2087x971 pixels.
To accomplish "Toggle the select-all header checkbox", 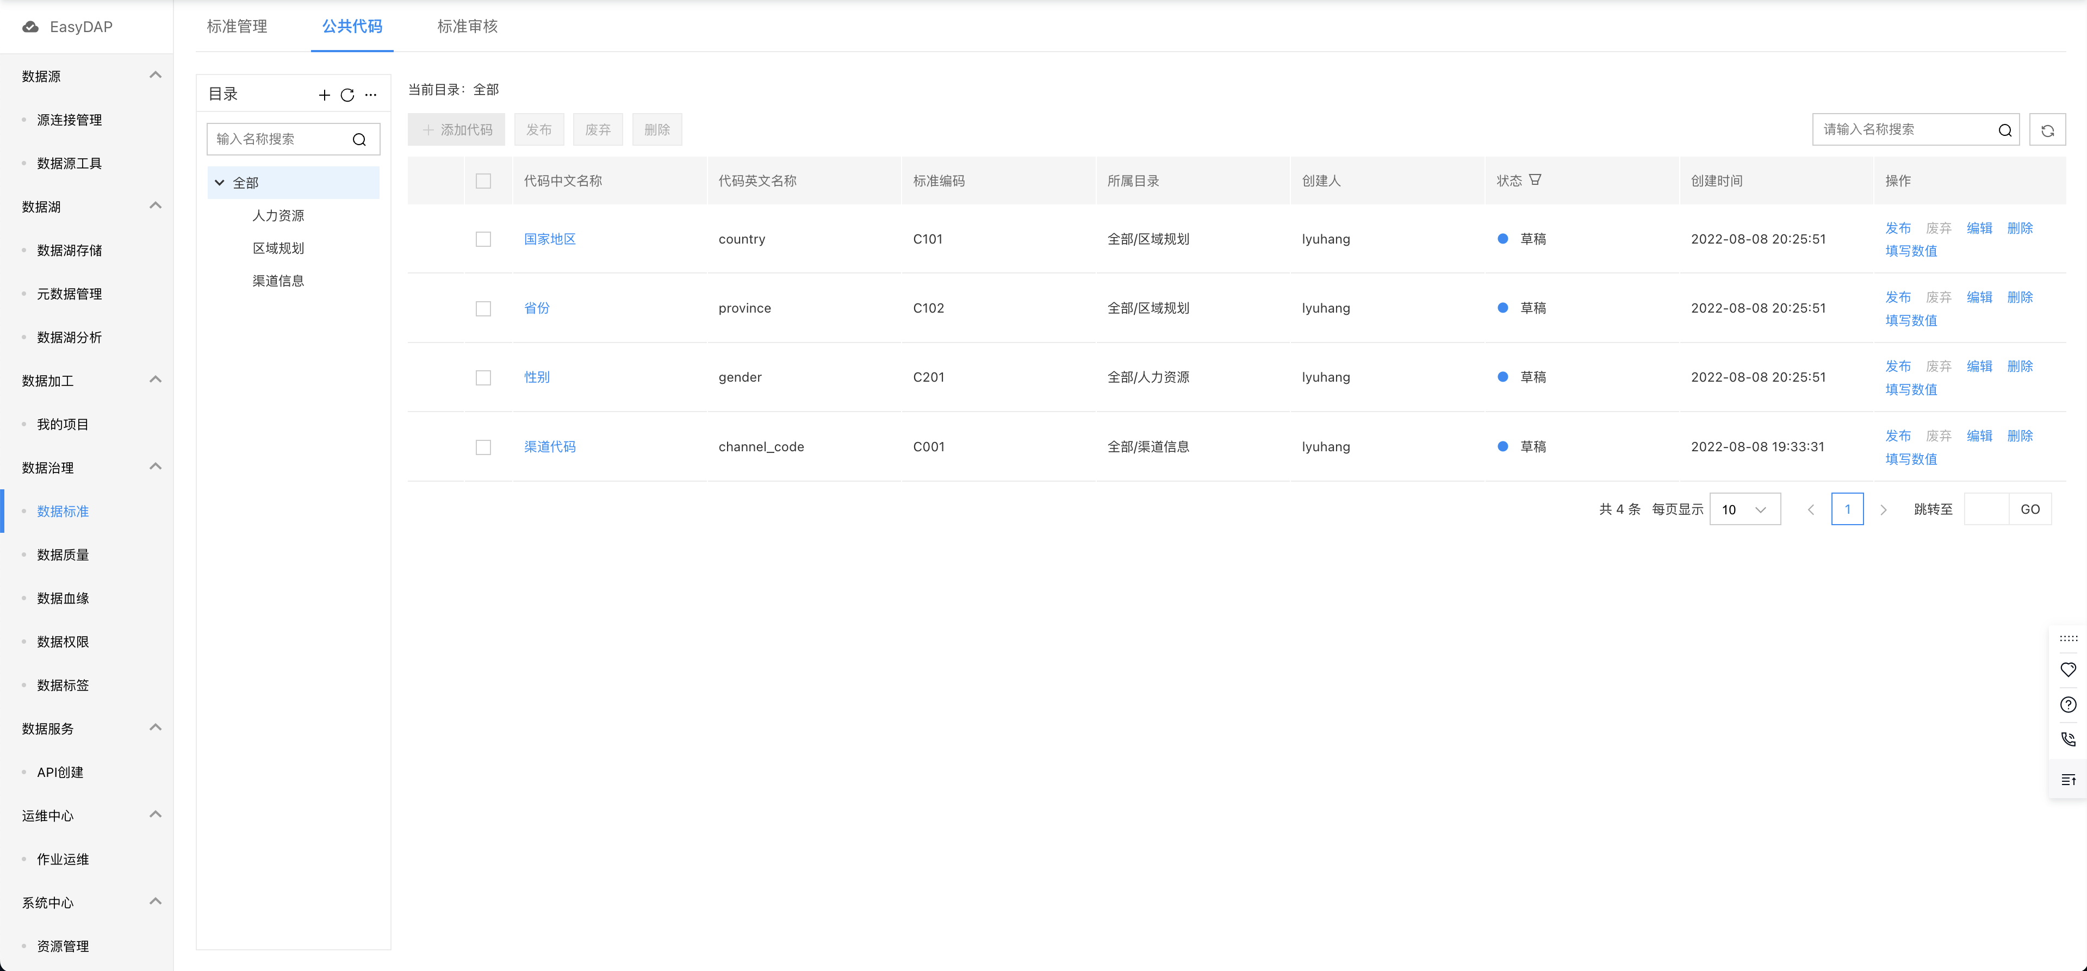I will point(483,182).
